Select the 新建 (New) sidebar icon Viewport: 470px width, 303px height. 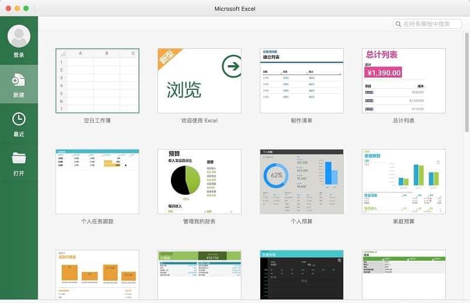[19, 80]
